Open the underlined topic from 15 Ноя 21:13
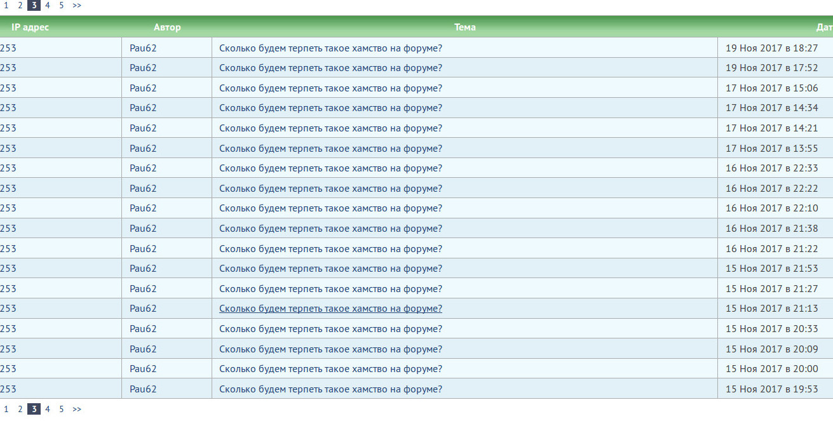This screenshot has width=833, height=421. [x=330, y=309]
